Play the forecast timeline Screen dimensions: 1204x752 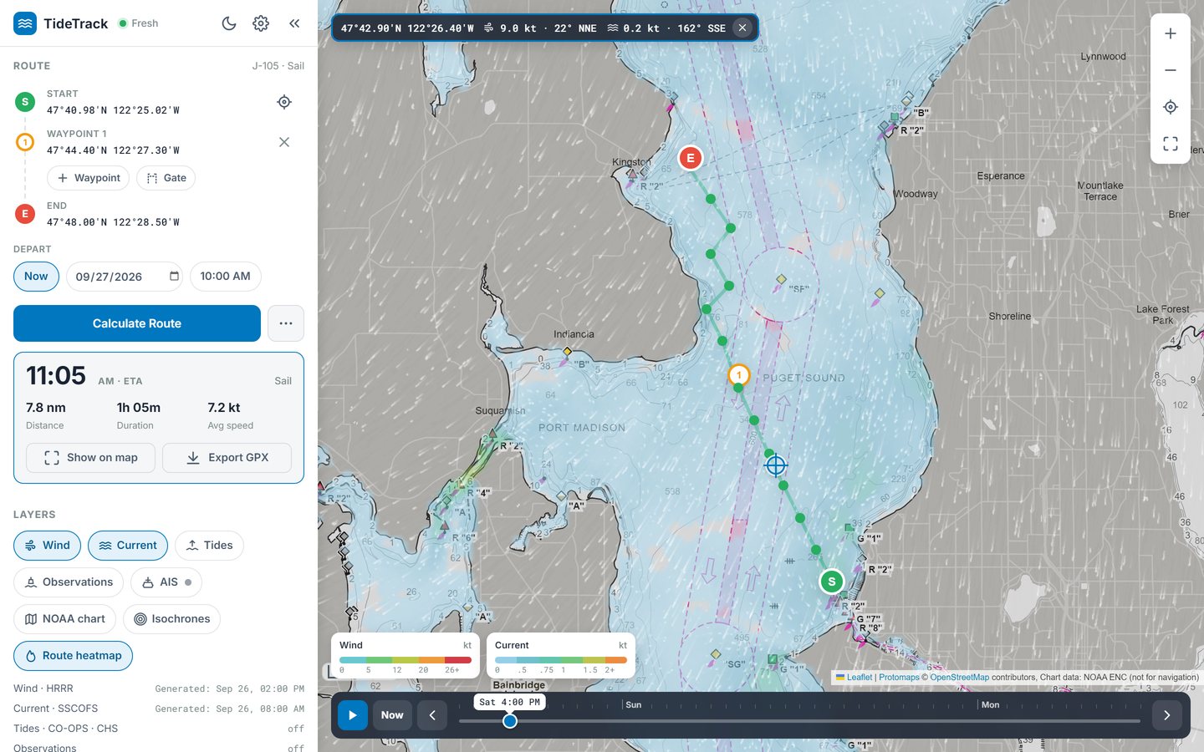353,715
